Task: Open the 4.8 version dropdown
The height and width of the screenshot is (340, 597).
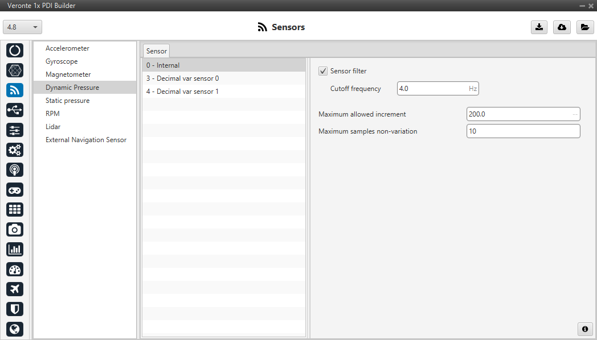Action: point(22,27)
